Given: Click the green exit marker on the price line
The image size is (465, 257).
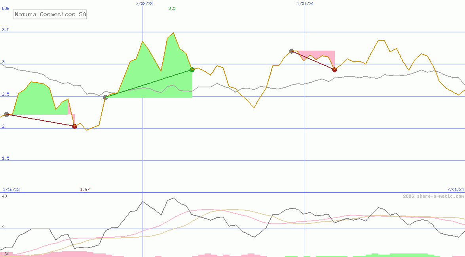Looking at the screenshot, I should [192, 70].
